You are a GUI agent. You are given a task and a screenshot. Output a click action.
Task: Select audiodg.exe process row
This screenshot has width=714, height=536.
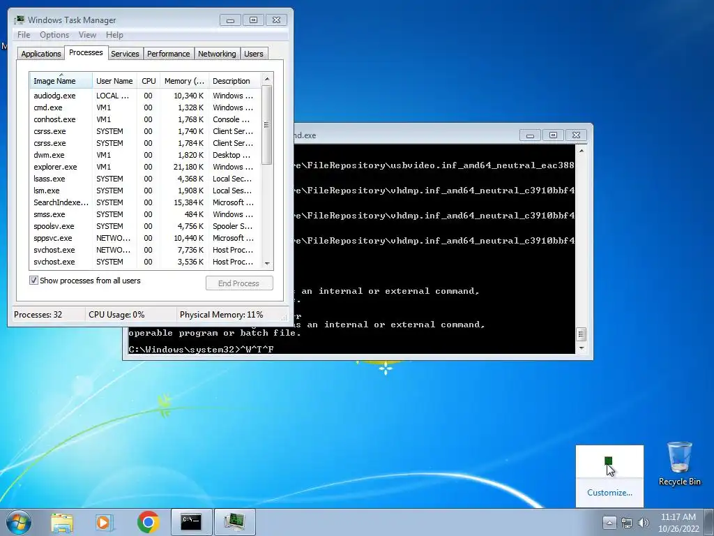click(x=145, y=96)
